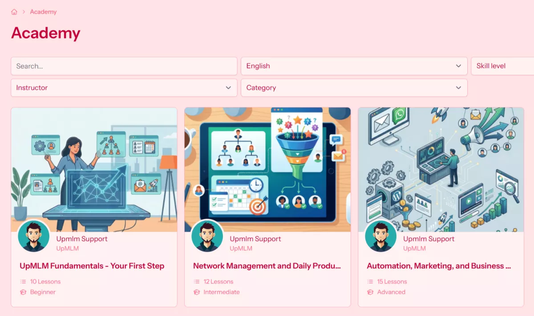The width and height of the screenshot is (534, 316).
Task: Click UpMLM subtitle on Network Management card
Action: [241, 249]
